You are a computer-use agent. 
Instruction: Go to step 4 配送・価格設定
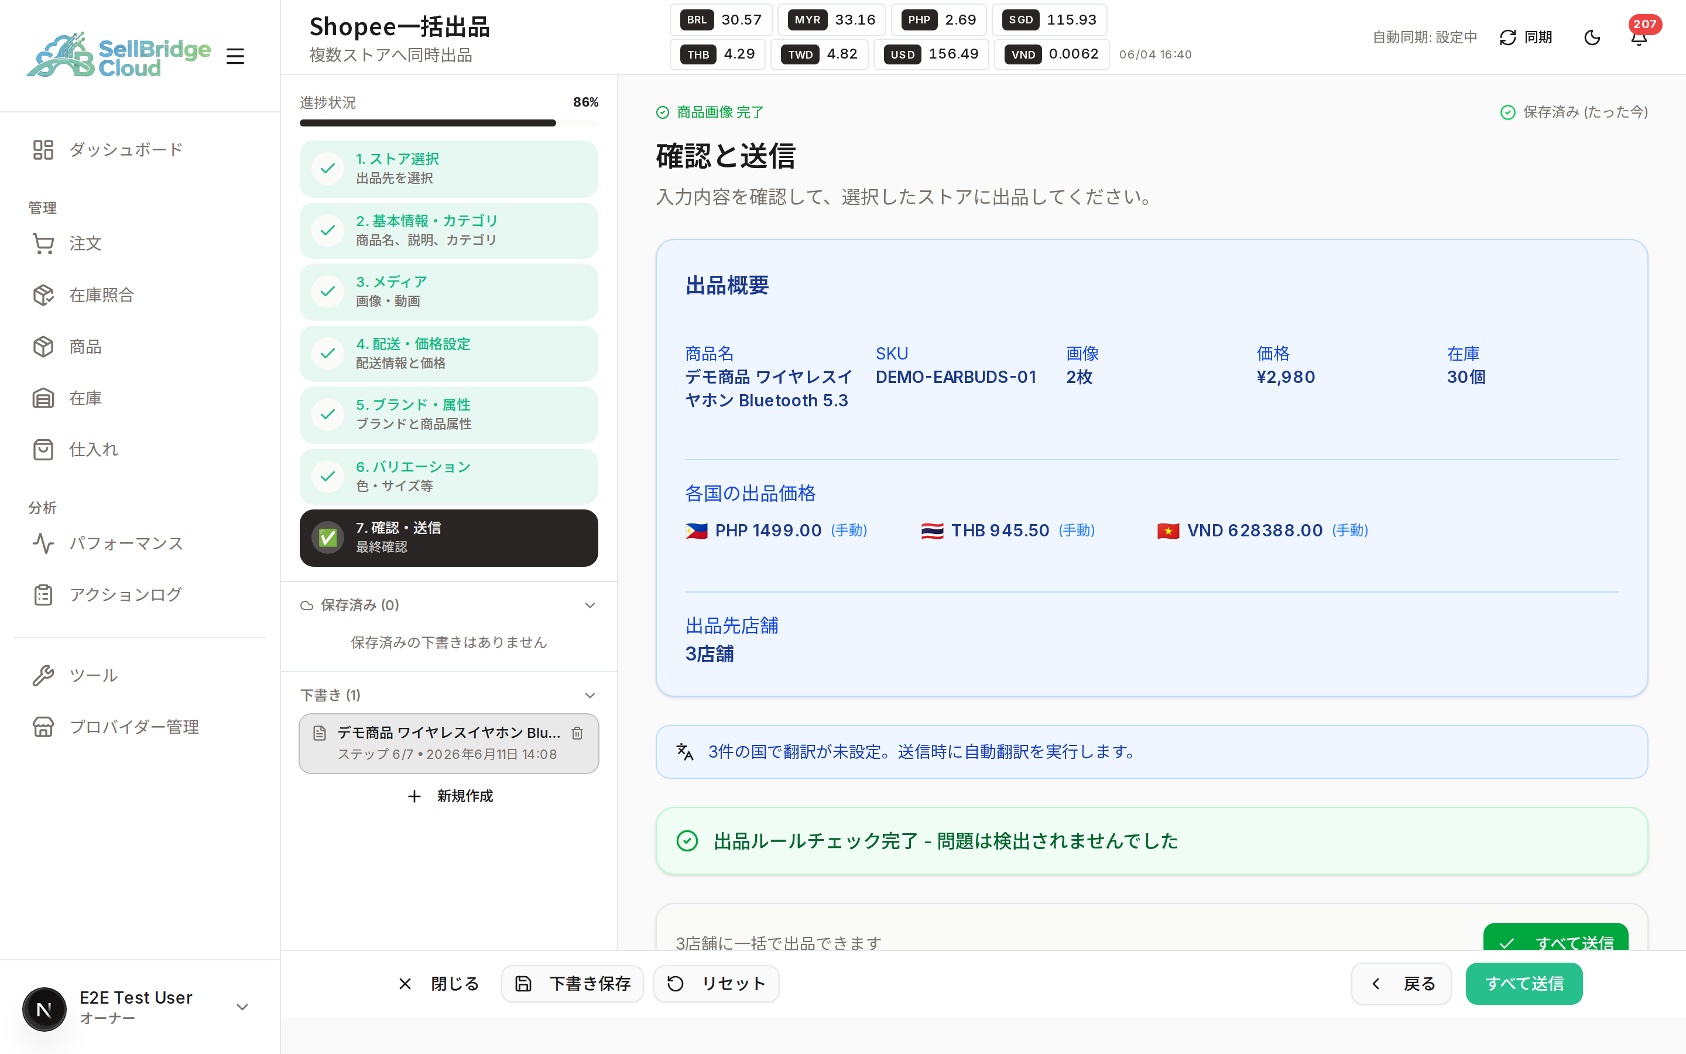448,354
